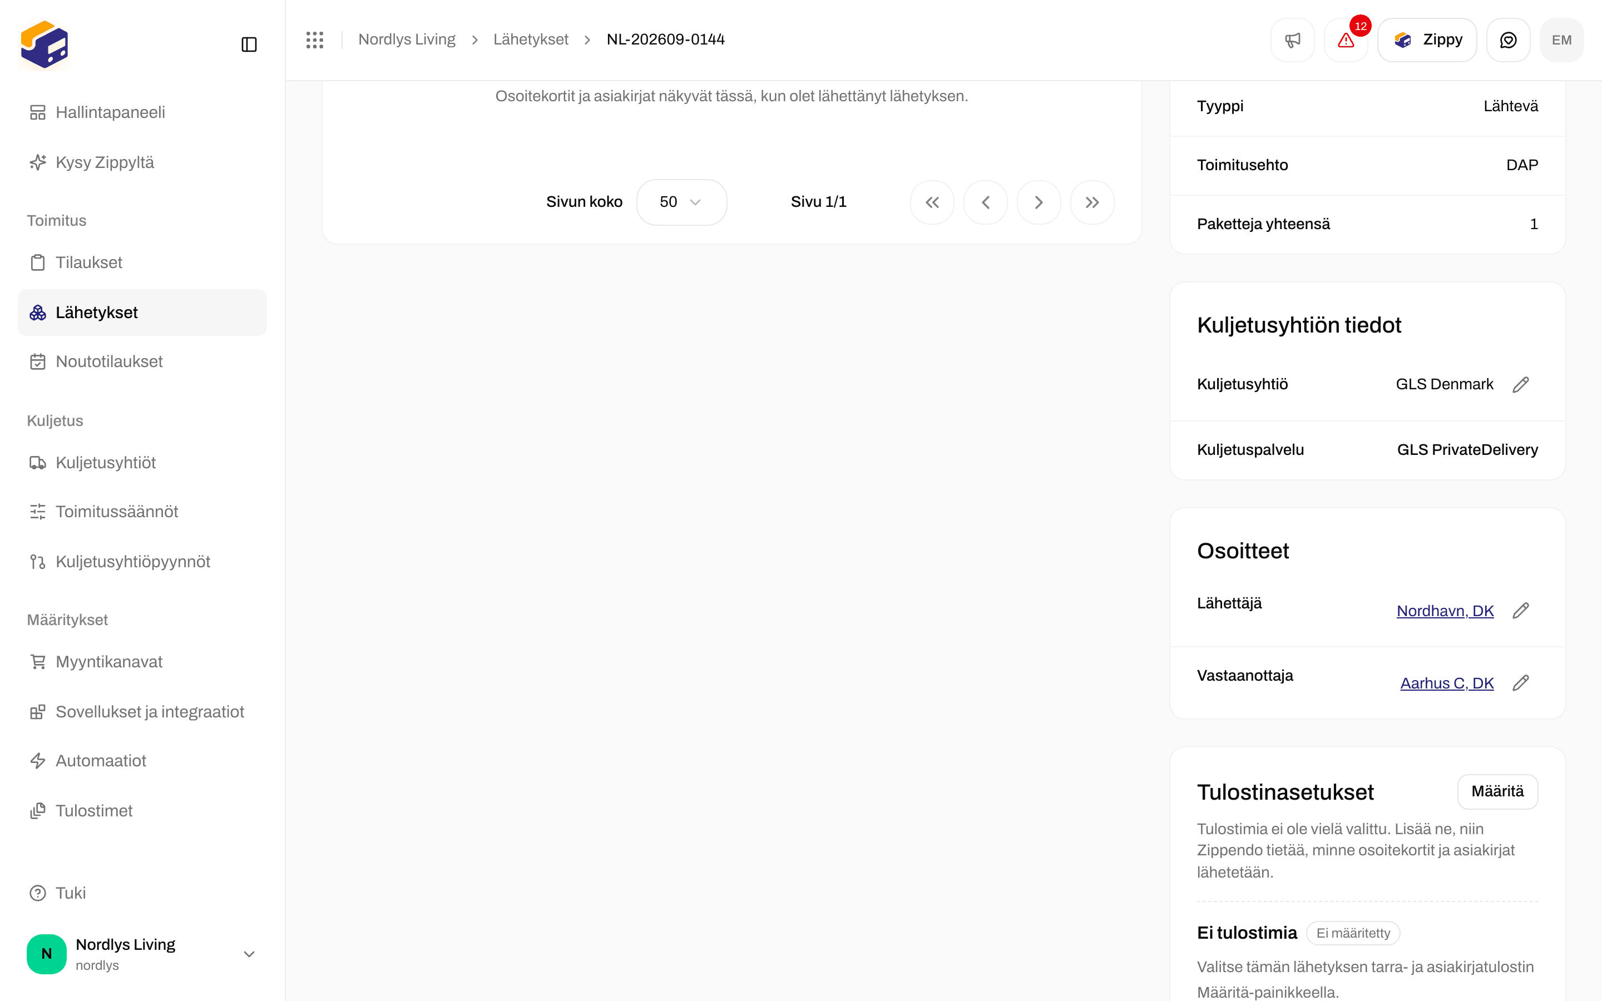
Task: Open Myyntikanavat
Action: [x=142, y=662]
